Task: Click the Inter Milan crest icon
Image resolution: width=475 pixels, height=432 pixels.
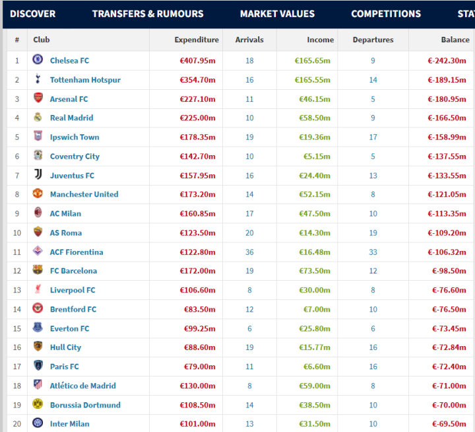Action: pos(38,423)
